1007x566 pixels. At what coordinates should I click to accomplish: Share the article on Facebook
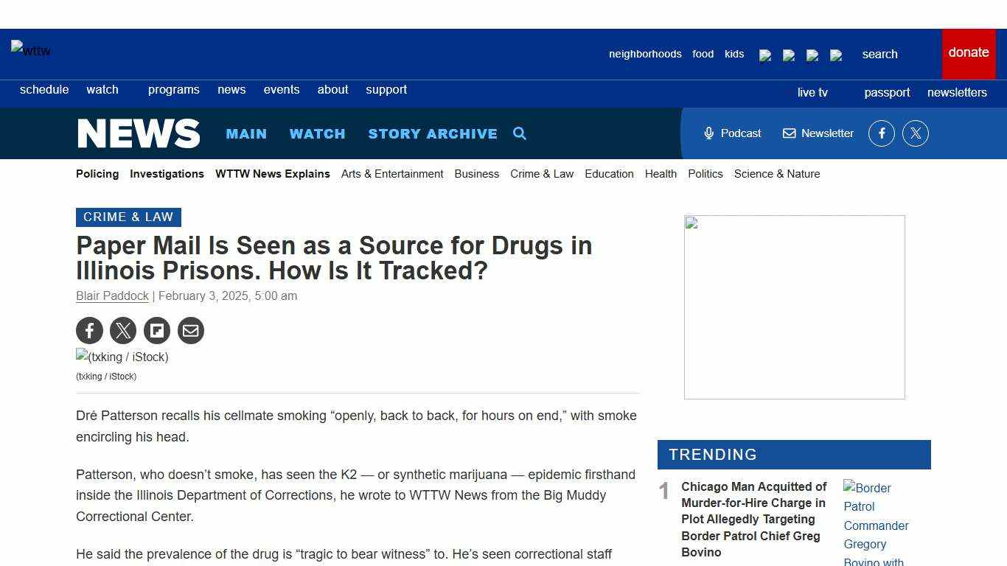(x=89, y=330)
